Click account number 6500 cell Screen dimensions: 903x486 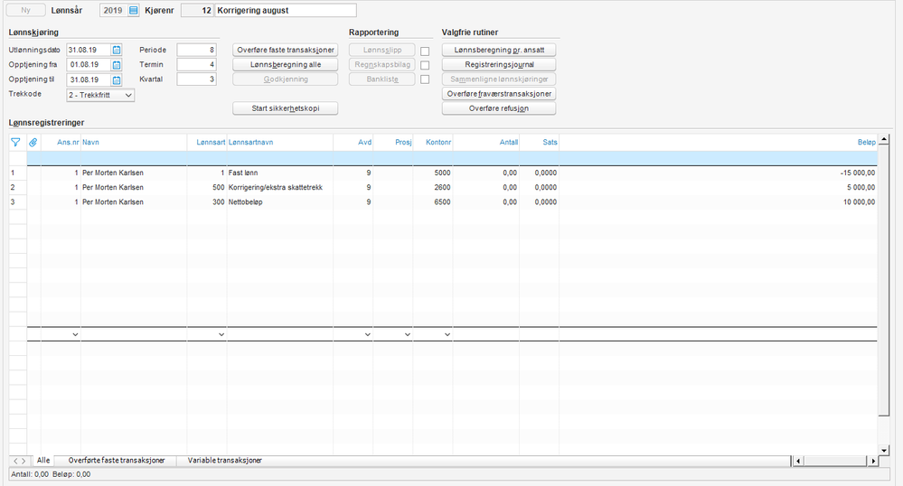coord(433,202)
